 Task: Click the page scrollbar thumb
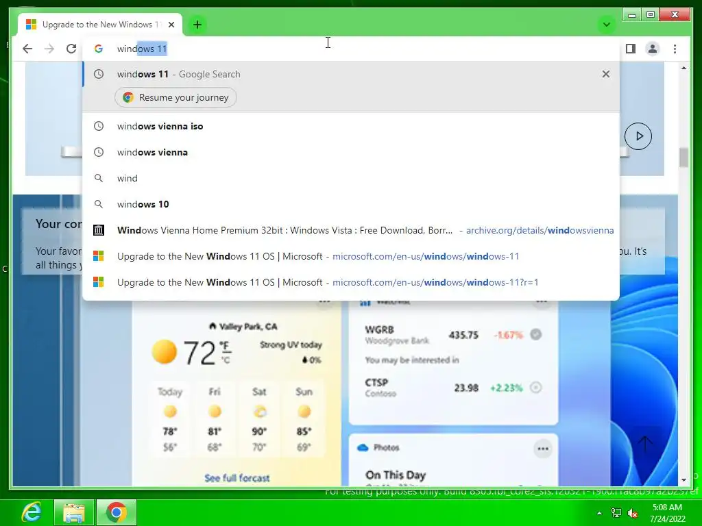683,158
